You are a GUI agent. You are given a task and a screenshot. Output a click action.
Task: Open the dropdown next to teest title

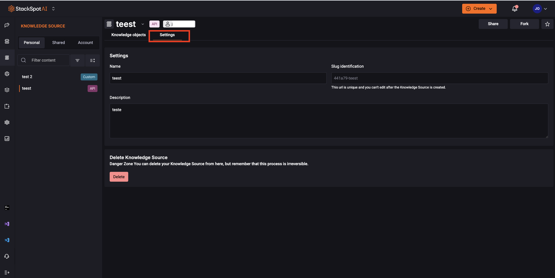pyautogui.click(x=143, y=24)
